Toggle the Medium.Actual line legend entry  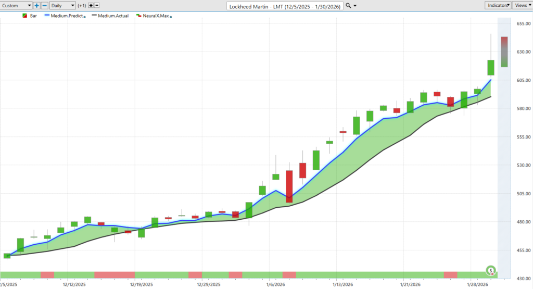pyautogui.click(x=109, y=16)
